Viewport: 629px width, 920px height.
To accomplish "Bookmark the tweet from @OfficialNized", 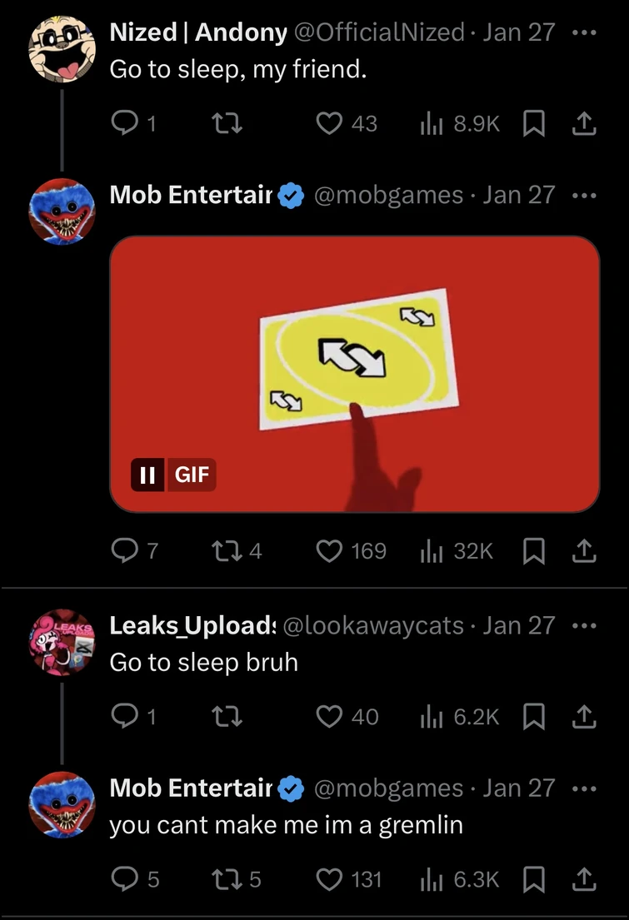I will point(534,123).
